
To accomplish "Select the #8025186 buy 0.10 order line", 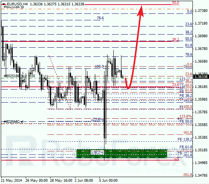I will point(19,76).
